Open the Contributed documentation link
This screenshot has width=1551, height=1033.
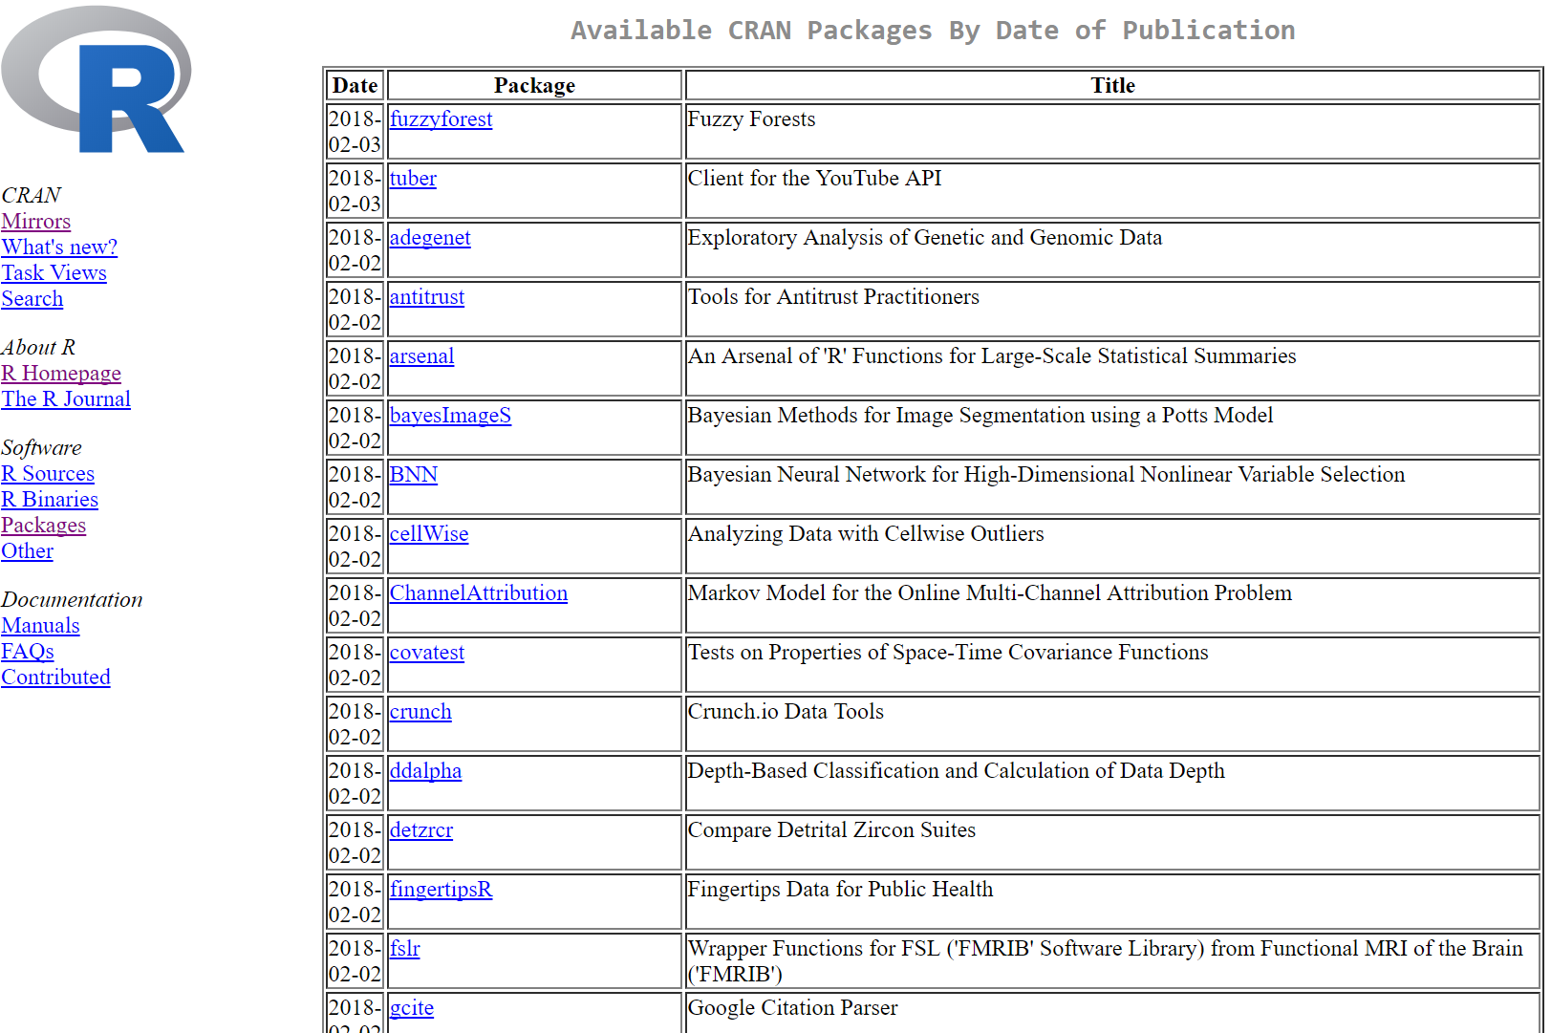[x=55, y=677]
